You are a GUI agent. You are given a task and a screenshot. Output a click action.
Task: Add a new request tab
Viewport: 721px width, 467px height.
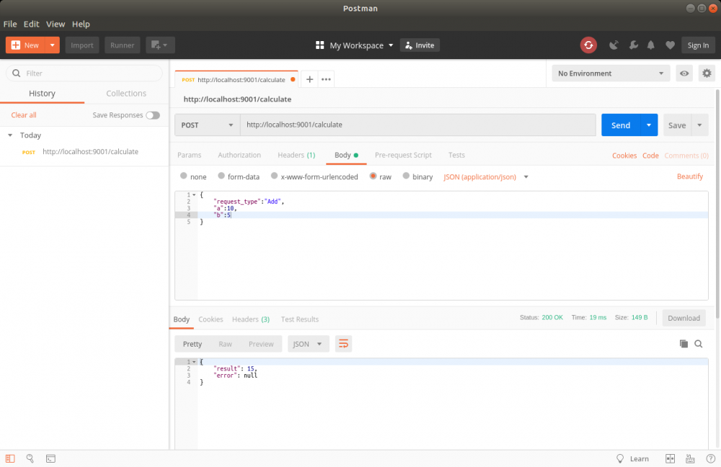point(309,79)
